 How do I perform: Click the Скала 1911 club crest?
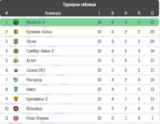[16, 70]
